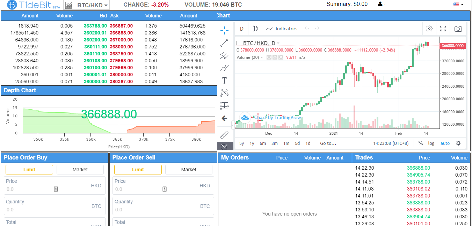The image size is (472, 226).
Task: Switch buy order to Market tab
Action: click(80, 170)
